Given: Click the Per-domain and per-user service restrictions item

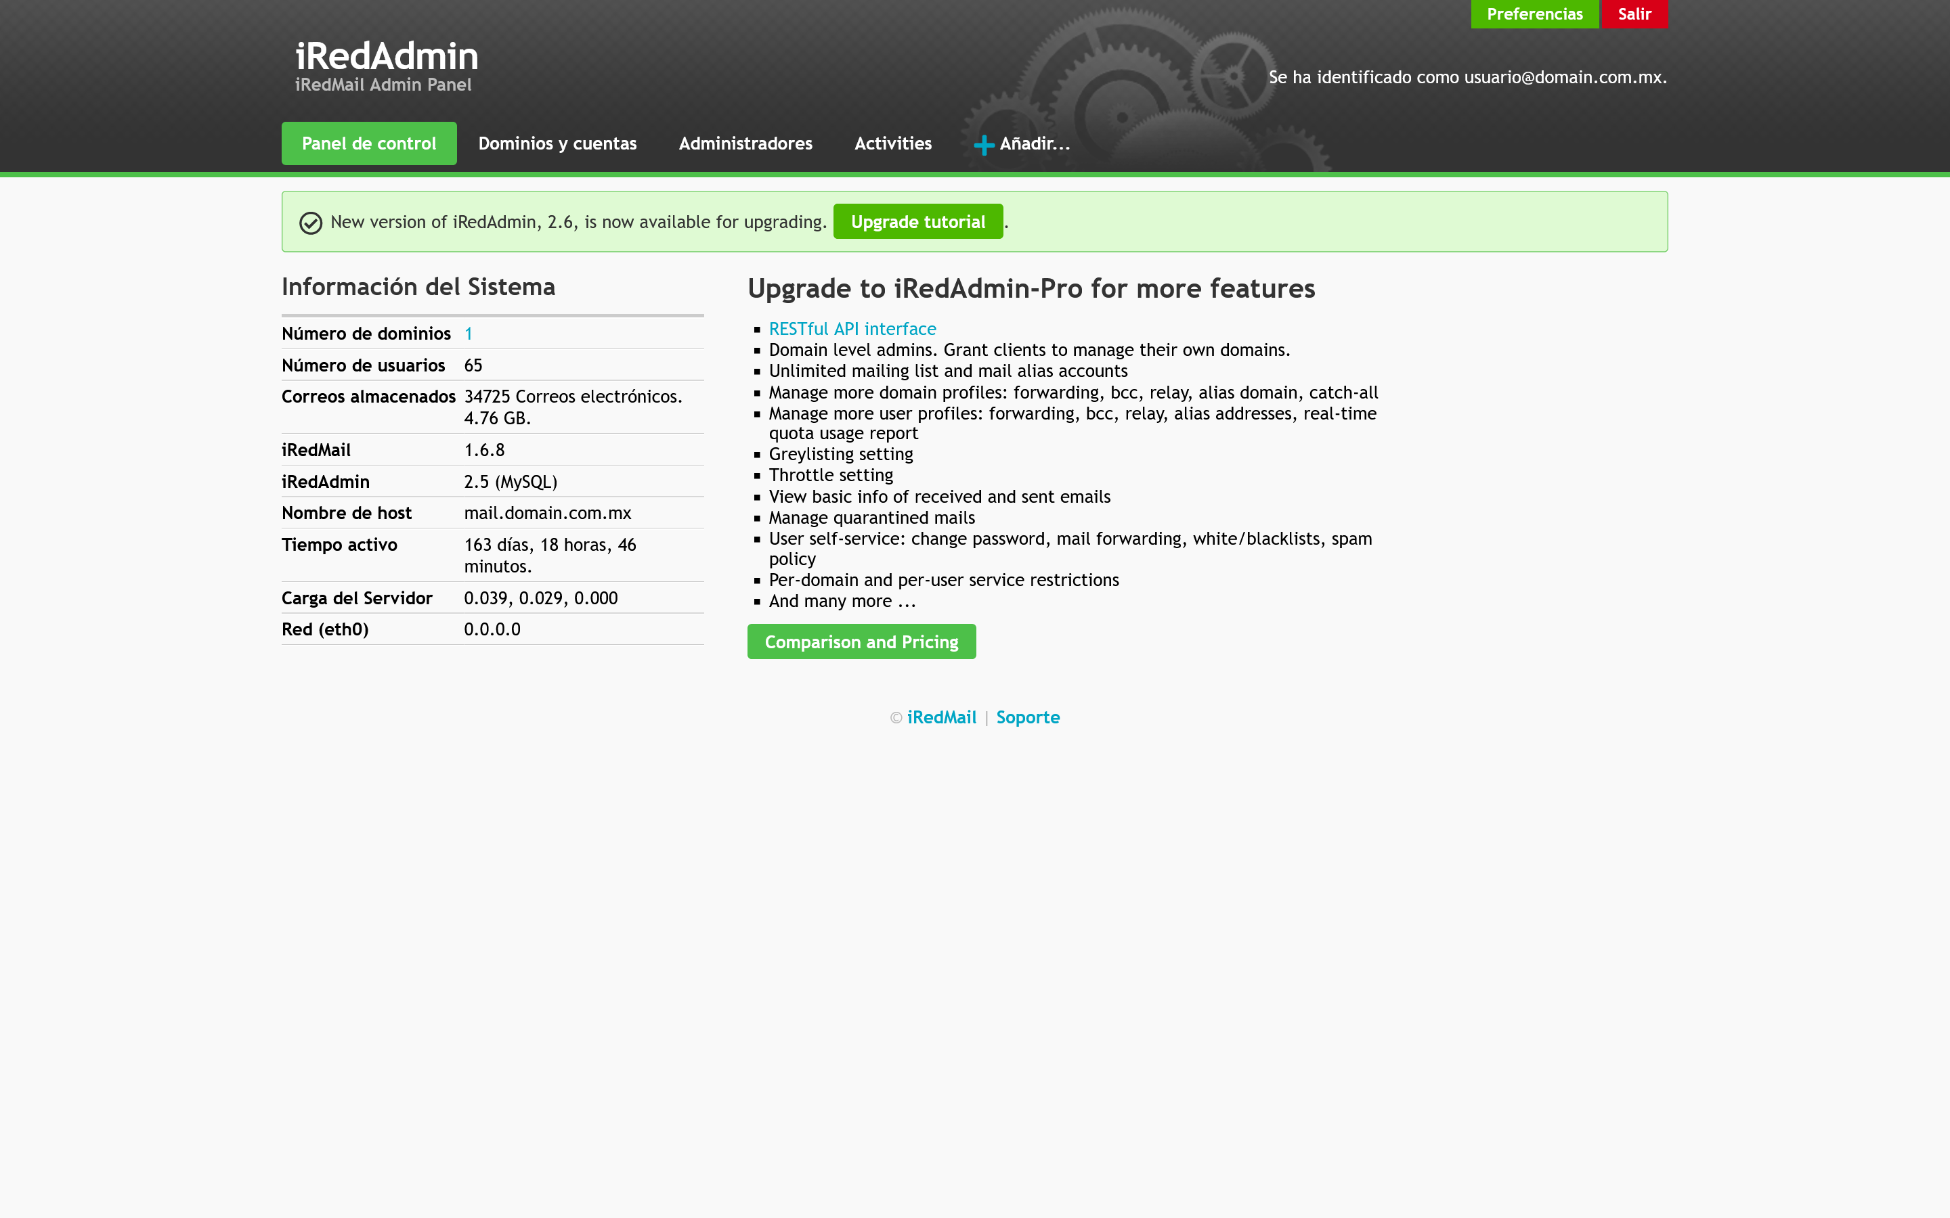Looking at the screenshot, I should coord(944,580).
